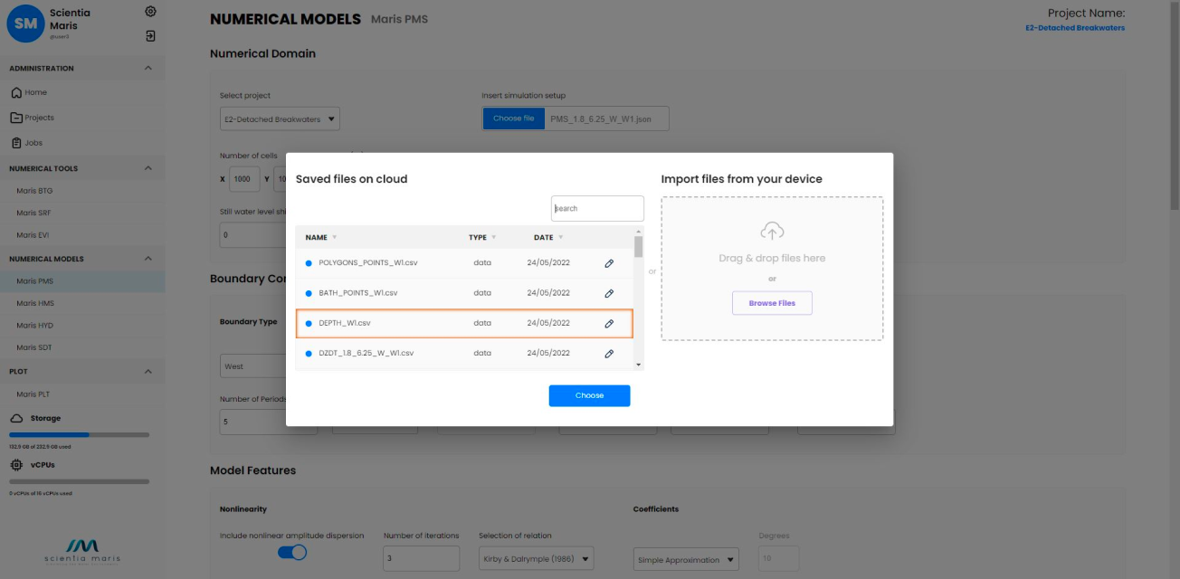Image resolution: width=1180 pixels, height=579 pixels.
Task: Click the search field in file dialog
Action: pos(597,208)
